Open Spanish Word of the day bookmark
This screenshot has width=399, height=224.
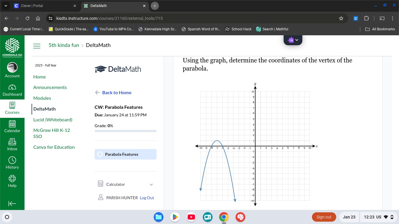click(x=201, y=29)
